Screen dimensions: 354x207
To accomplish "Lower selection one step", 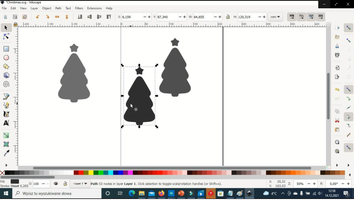I will [89, 17].
